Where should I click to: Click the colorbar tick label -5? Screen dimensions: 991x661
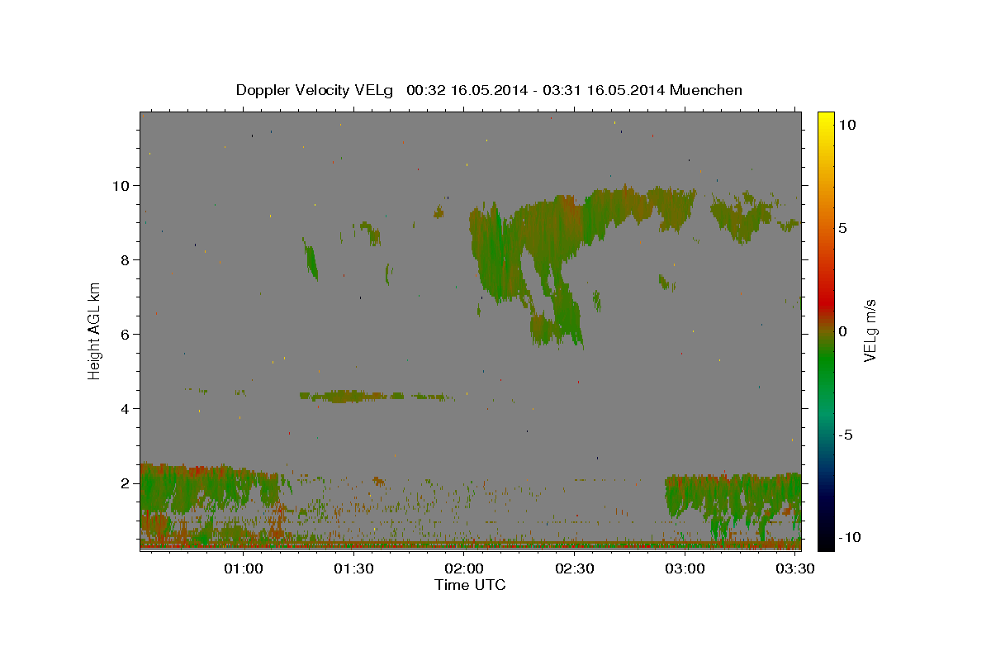[845, 435]
